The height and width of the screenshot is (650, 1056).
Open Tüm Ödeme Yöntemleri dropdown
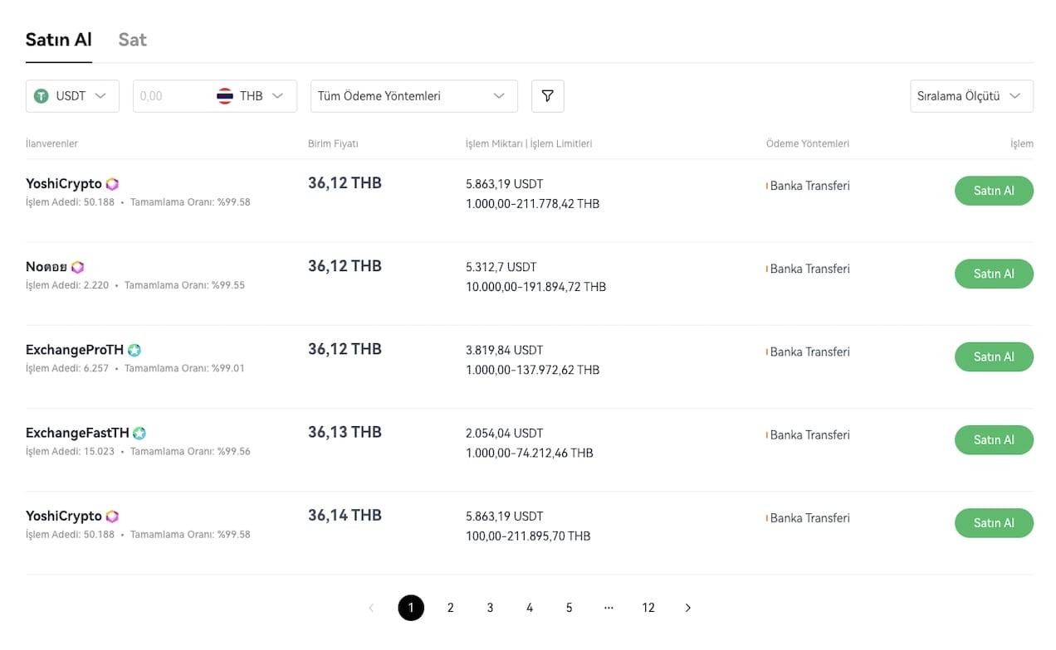413,96
